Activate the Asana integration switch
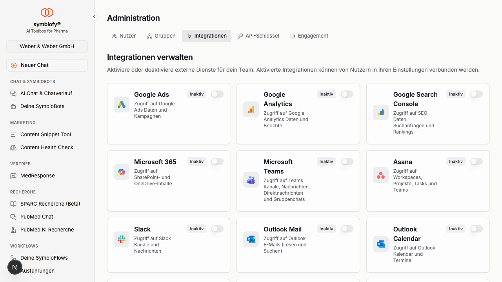Image resolution: width=502 pixels, height=282 pixels. point(476,161)
